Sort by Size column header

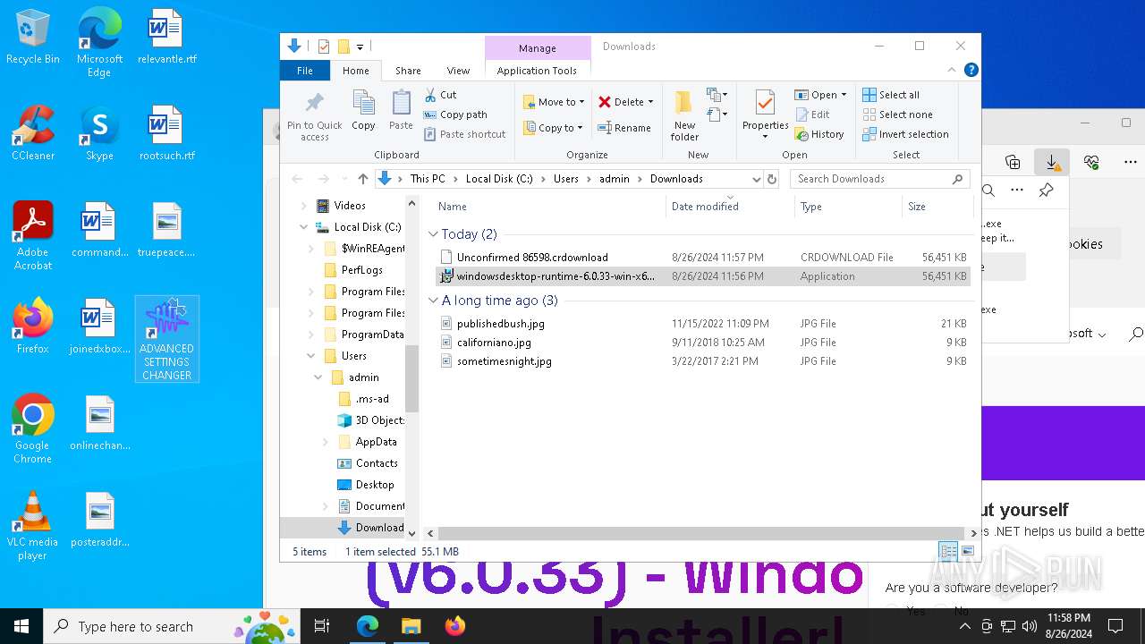coord(936,207)
